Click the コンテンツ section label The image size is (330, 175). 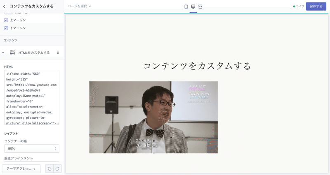10,40
